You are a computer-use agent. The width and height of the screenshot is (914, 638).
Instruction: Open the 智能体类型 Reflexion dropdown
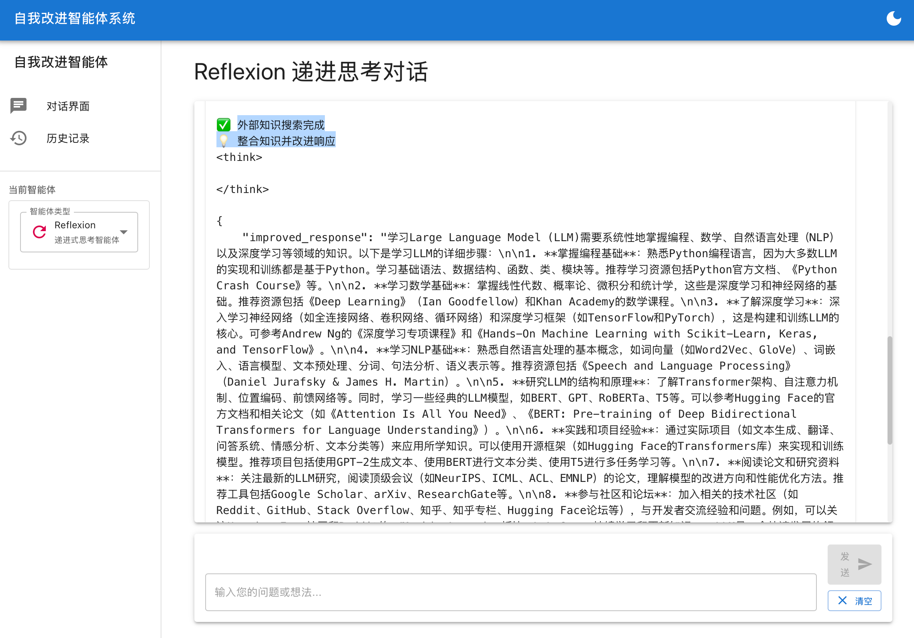[x=79, y=232]
